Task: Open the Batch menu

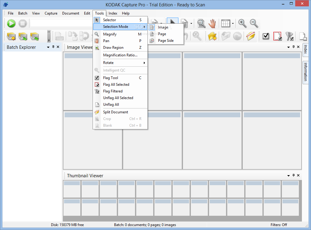Action: click(x=23, y=13)
